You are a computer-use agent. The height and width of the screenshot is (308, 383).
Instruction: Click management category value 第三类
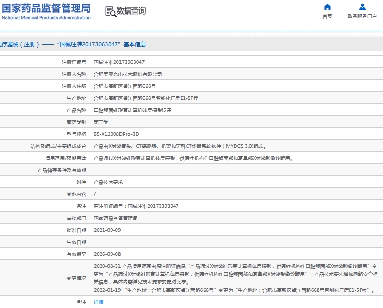(101, 122)
